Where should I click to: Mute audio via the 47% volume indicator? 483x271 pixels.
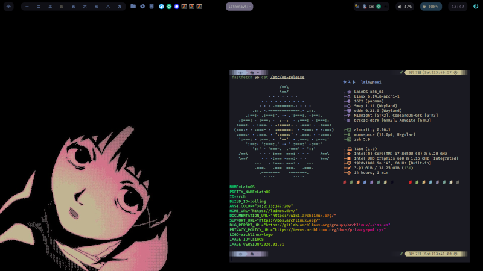[x=405, y=7]
